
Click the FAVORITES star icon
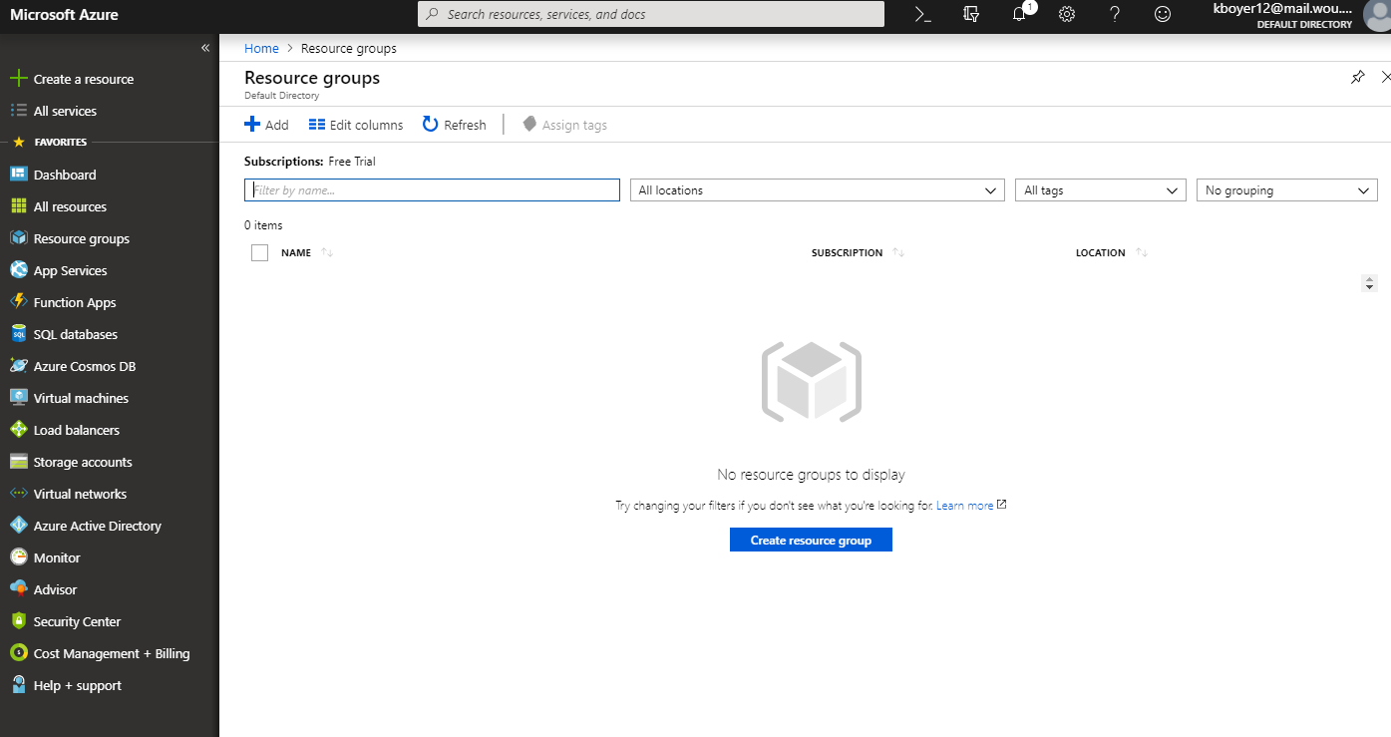pyautogui.click(x=18, y=142)
